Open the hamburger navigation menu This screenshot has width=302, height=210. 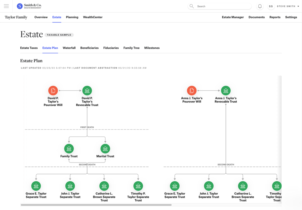[6, 6]
